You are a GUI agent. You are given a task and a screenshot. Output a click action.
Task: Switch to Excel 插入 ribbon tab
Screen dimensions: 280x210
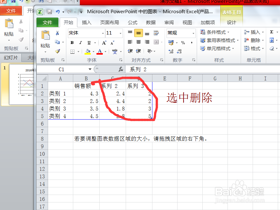pos(87,23)
